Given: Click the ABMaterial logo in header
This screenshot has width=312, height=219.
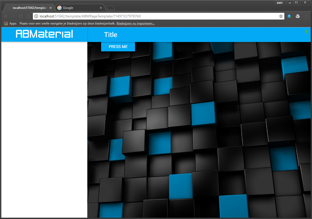Looking at the screenshot, I should pos(44,34).
